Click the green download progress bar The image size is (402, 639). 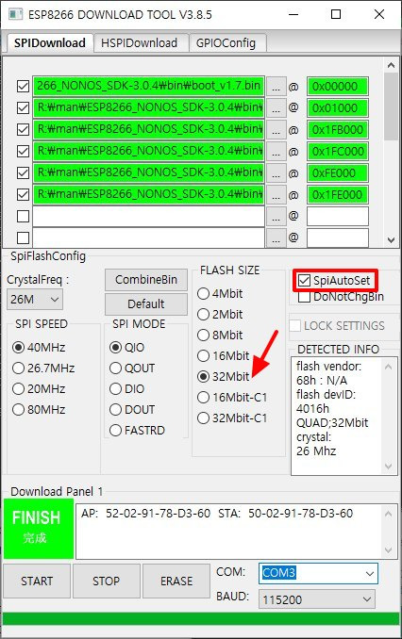tap(200, 618)
